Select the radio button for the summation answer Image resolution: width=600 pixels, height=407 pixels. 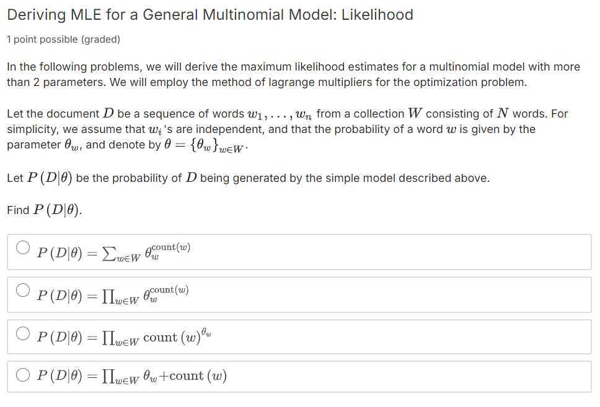[23, 246]
